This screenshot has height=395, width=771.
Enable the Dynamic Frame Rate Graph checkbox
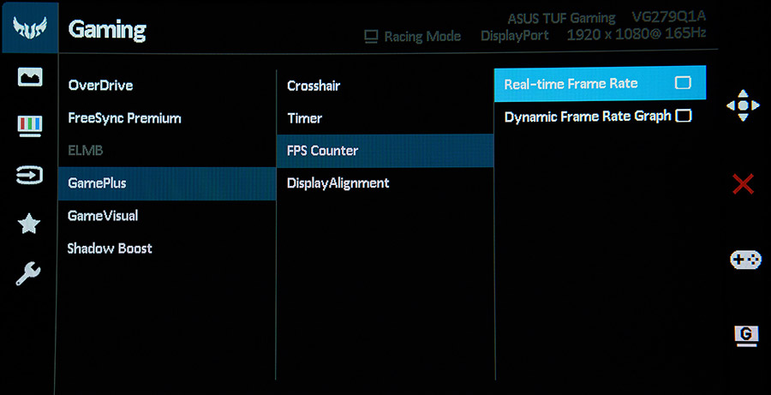[684, 116]
